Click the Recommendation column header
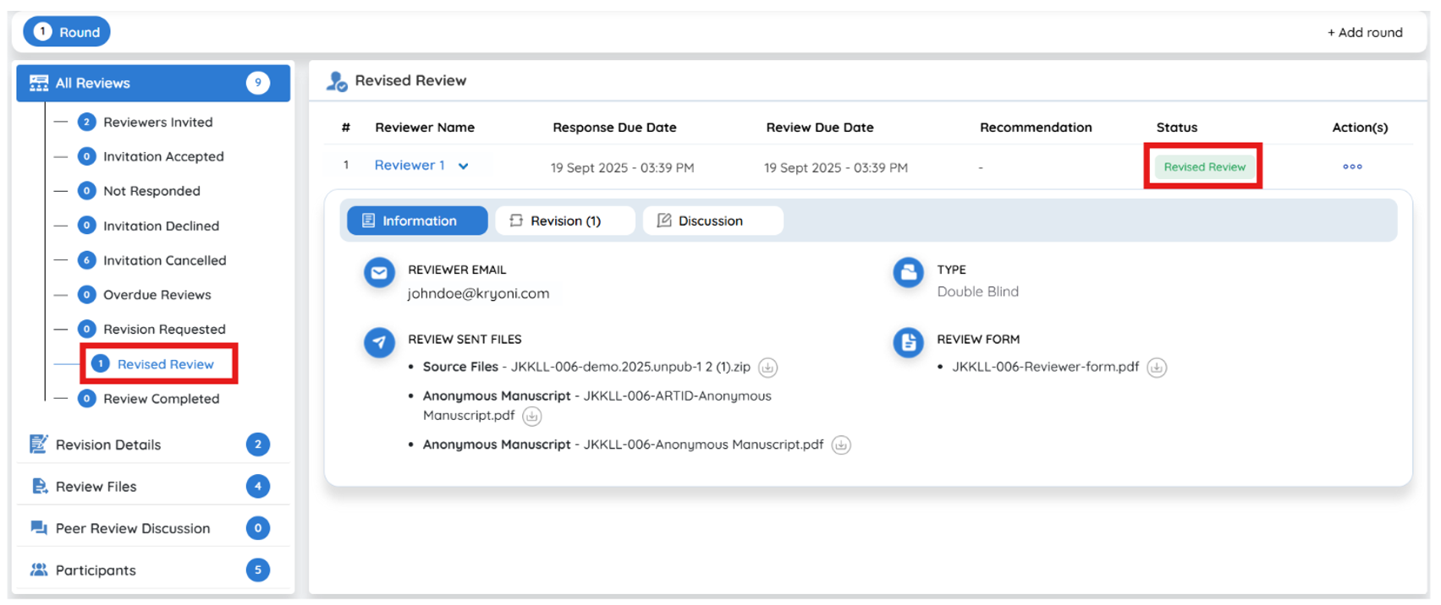This screenshot has height=605, width=1441. coord(1036,128)
